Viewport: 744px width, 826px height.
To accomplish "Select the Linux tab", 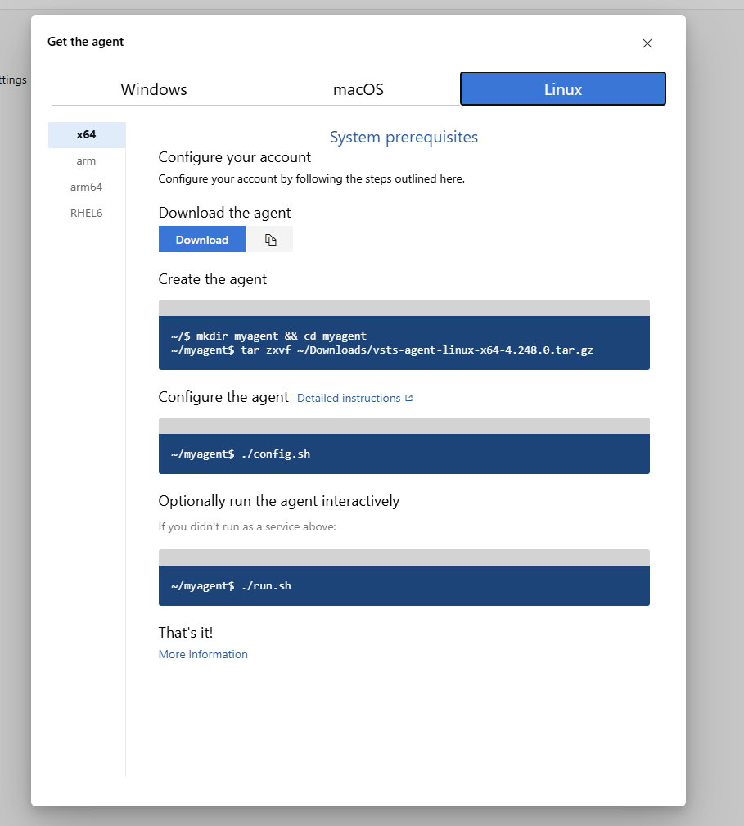I will [x=563, y=89].
